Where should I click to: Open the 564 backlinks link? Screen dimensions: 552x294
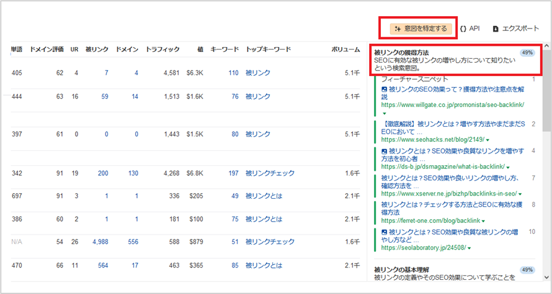(103, 266)
